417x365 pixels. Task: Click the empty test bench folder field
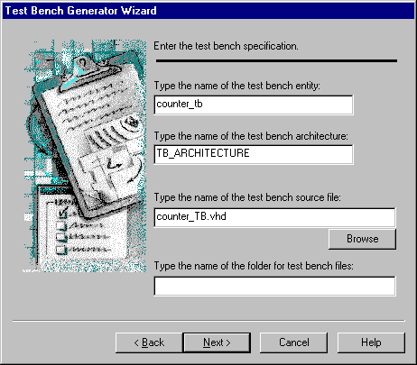point(274,286)
